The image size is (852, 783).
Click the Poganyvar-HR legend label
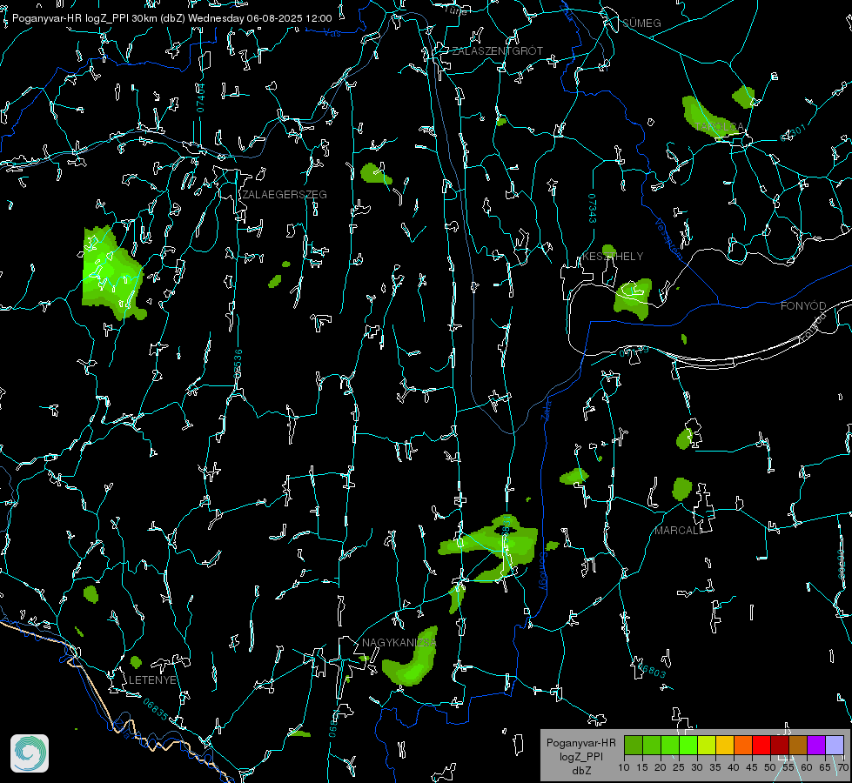pyautogui.click(x=580, y=743)
